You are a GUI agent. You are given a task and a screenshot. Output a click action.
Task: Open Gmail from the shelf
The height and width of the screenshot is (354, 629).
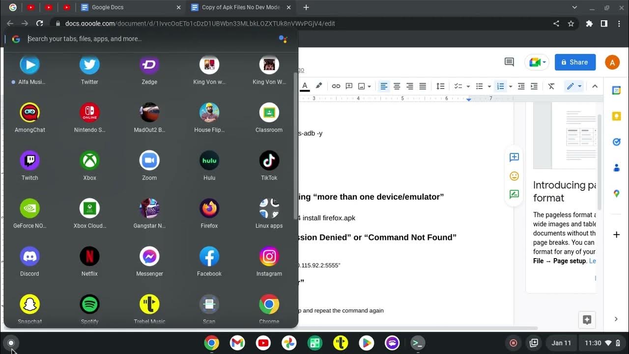click(237, 343)
